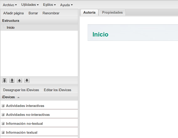Select the Inicio node in Estructura tree
178x138 pixels.
(x=11, y=27)
